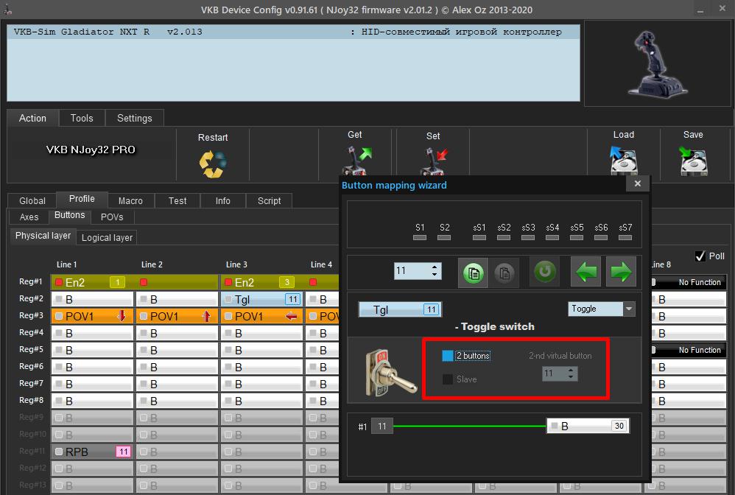Image resolution: width=735 pixels, height=495 pixels.
Task: Click the toggle switch picture in wizard
Action: click(390, 373)
